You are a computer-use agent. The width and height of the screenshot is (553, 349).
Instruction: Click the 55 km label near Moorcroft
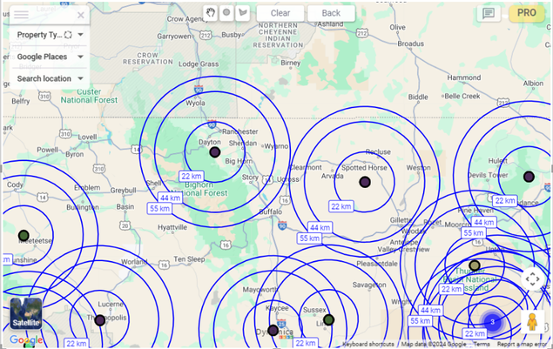tap(473, 232)
